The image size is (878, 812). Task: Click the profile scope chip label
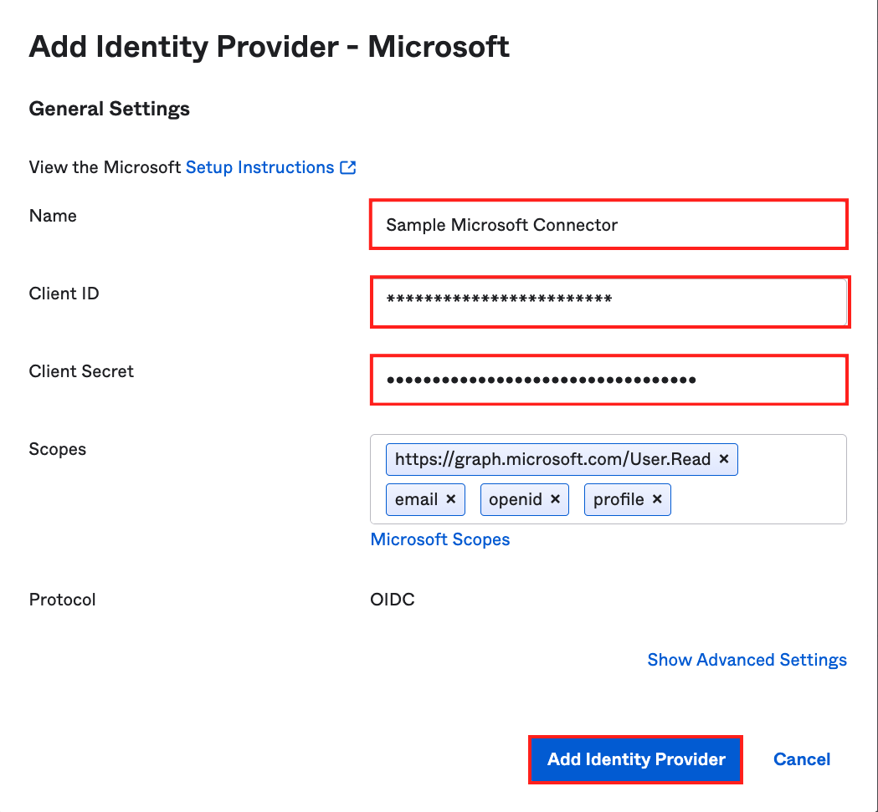point(619,499)
